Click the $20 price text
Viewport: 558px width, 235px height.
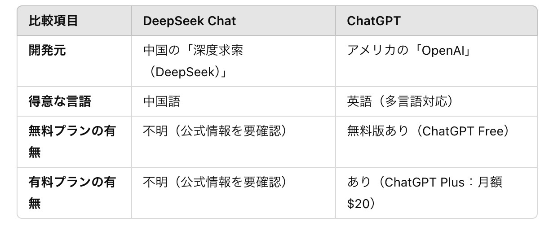[x=358, y=204]
